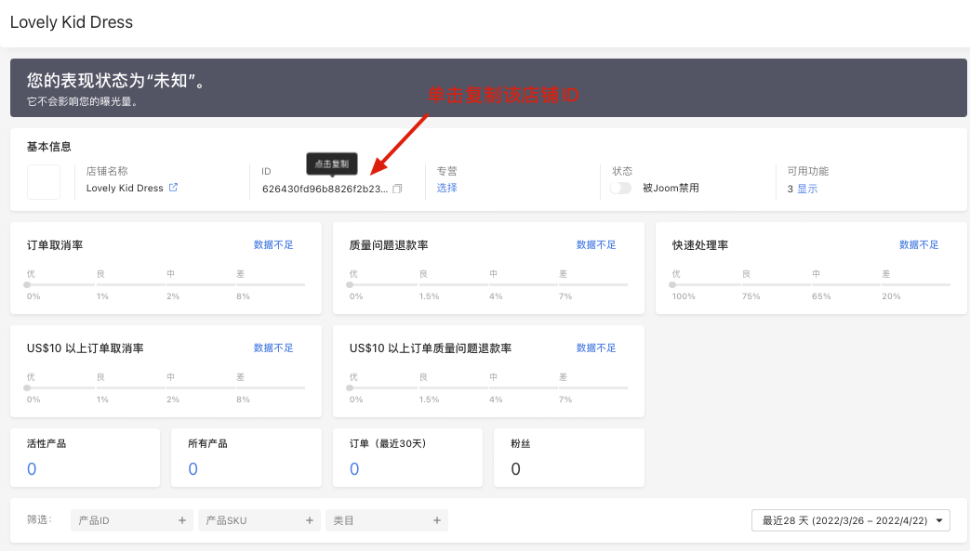Add a 产品SKU filter using its plus icon

310,519
